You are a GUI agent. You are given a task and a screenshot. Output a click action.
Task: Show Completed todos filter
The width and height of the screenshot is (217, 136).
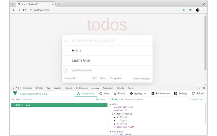116,79
